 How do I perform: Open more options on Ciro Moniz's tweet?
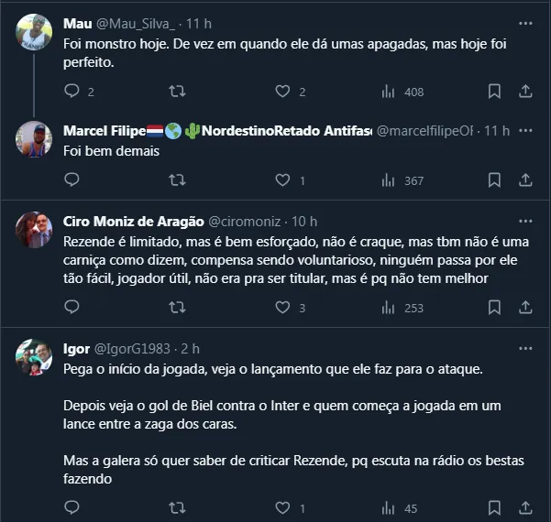click(x=526, y=221)
